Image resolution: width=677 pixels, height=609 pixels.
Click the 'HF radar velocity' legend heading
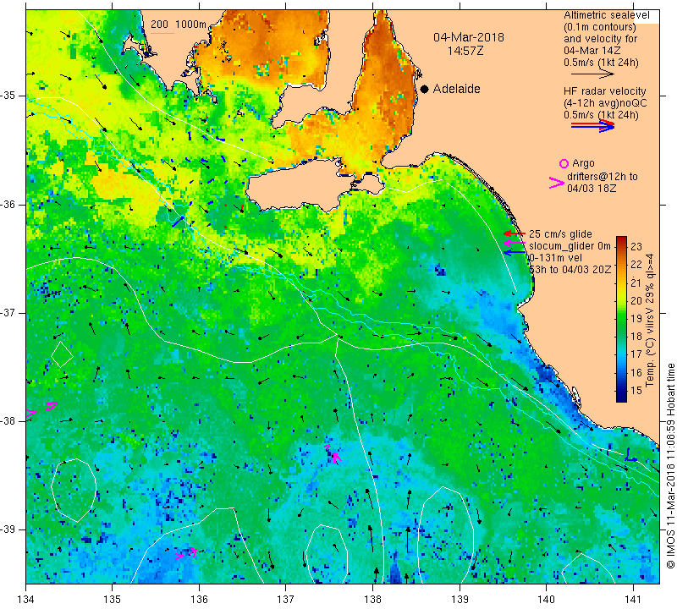point(604,91)
